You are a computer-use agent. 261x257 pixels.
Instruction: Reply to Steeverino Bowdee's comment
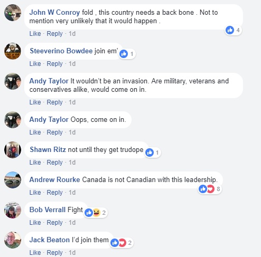click(54, 63)
